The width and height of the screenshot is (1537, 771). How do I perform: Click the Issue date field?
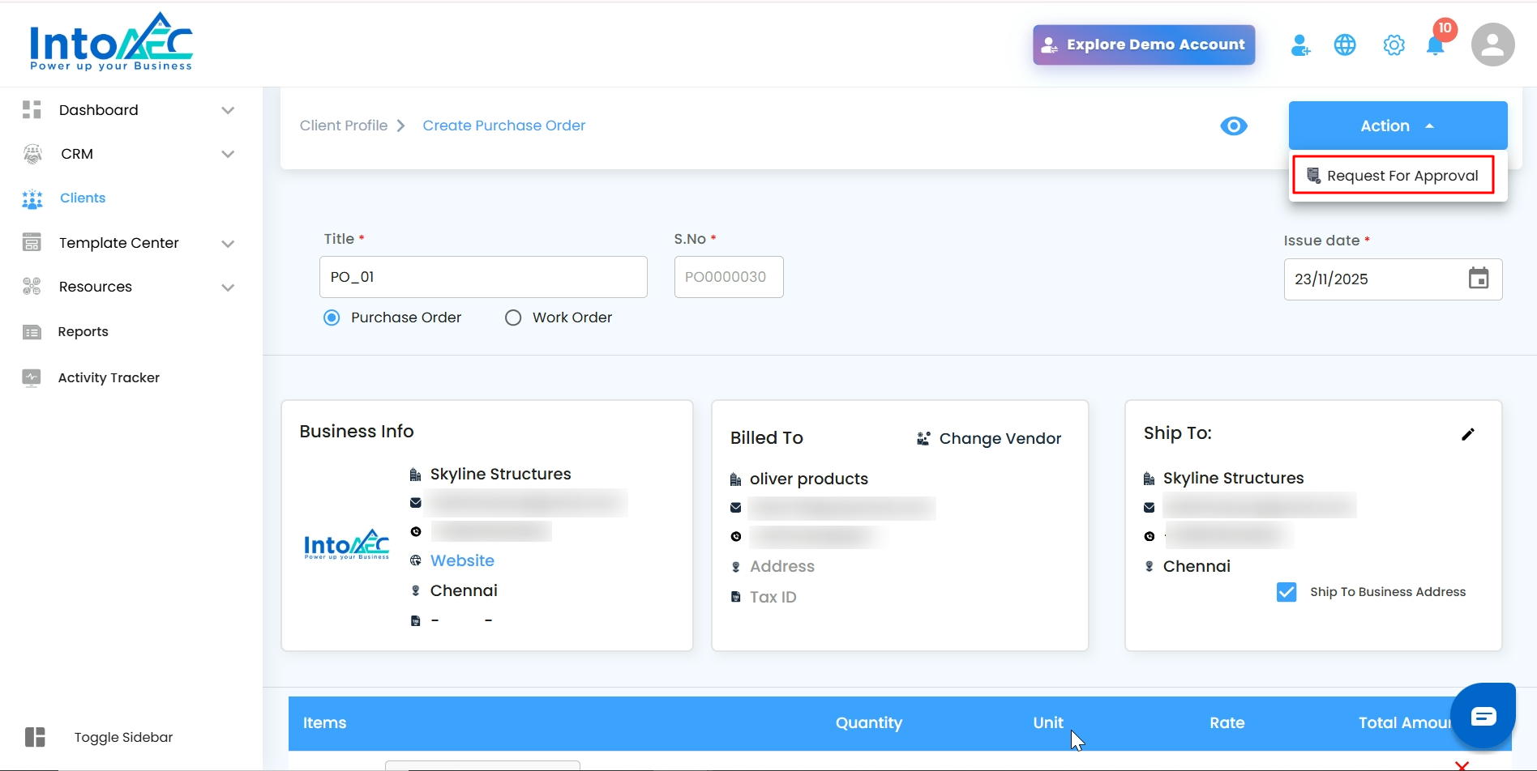[1393, 279]
